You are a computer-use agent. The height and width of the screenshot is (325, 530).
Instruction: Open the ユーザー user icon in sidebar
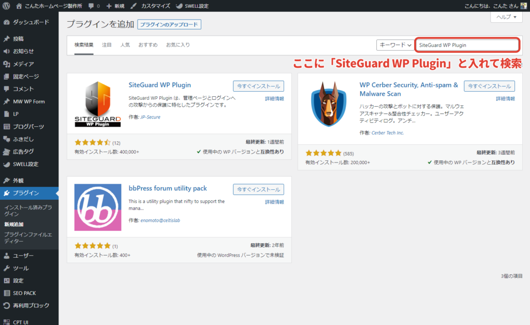[x=6, y=256]
